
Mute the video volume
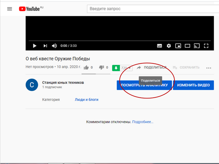pos(54,46)
